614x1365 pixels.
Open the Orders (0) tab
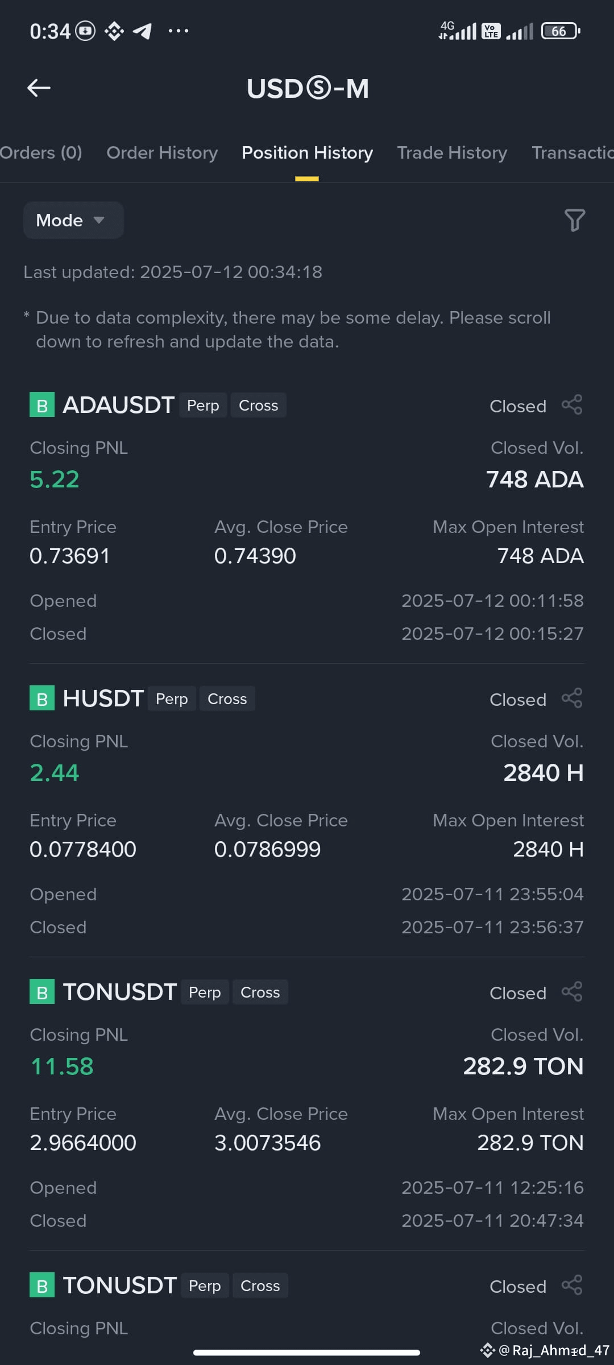(x=41, y=152)
